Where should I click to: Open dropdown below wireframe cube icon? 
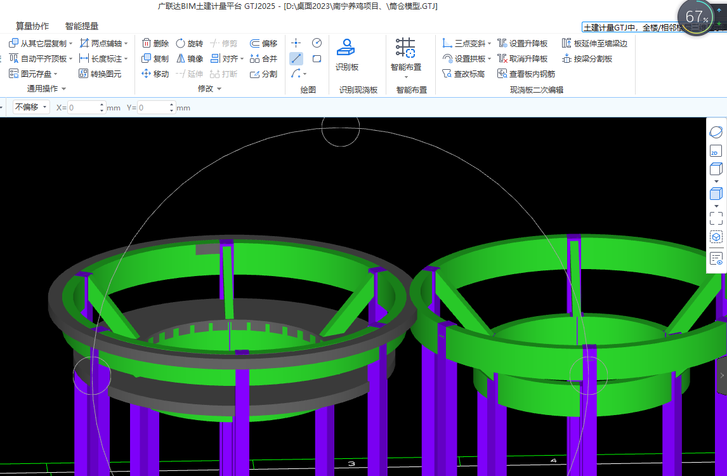[716, 182]
